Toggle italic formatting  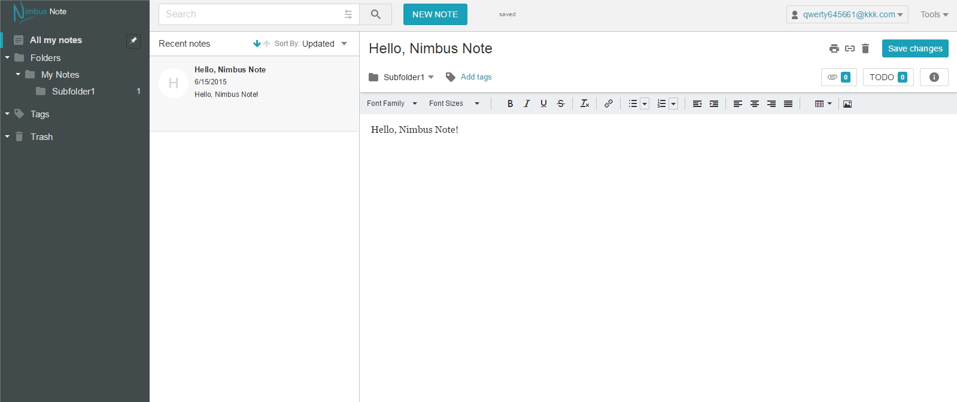(527, 103)
